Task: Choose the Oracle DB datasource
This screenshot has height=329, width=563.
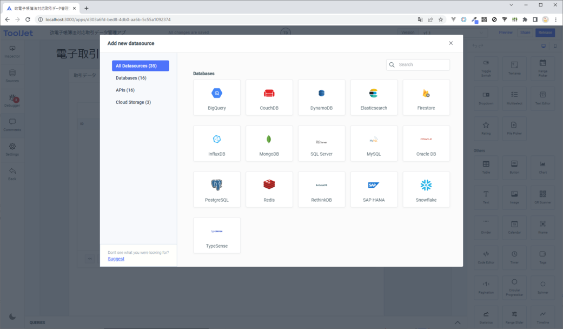Action: point(426,143)
